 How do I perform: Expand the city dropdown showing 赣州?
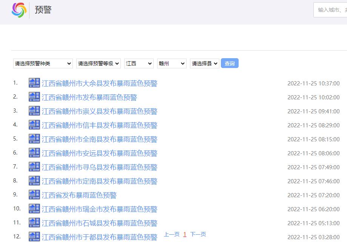[x=171, y=63]
